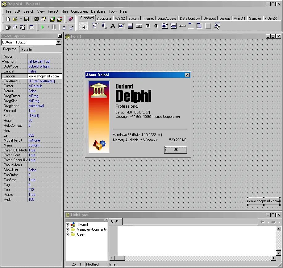Open the Component menu
This screenshot has height=268, width=283.
point(79,11)
